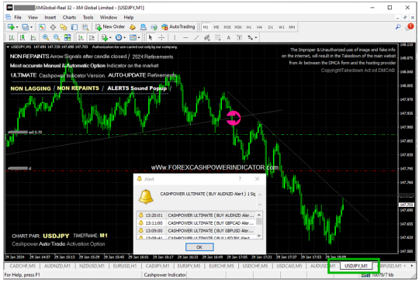Select the 13:11:00 GBPCAD alert row
The image size is (419, 286).
point(196,222)
